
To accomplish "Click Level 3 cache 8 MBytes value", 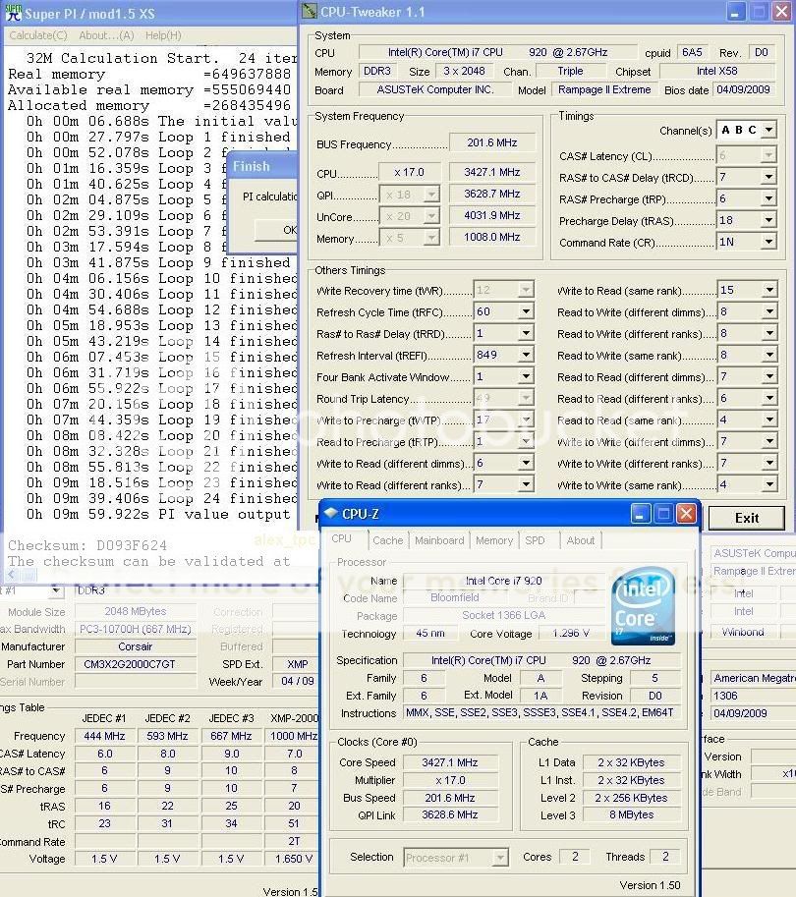I will (x=631, y=814).
